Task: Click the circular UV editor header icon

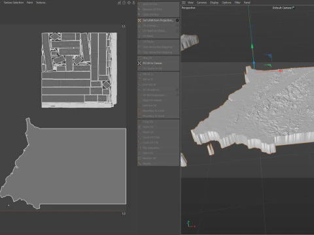Action: point(124,3)
